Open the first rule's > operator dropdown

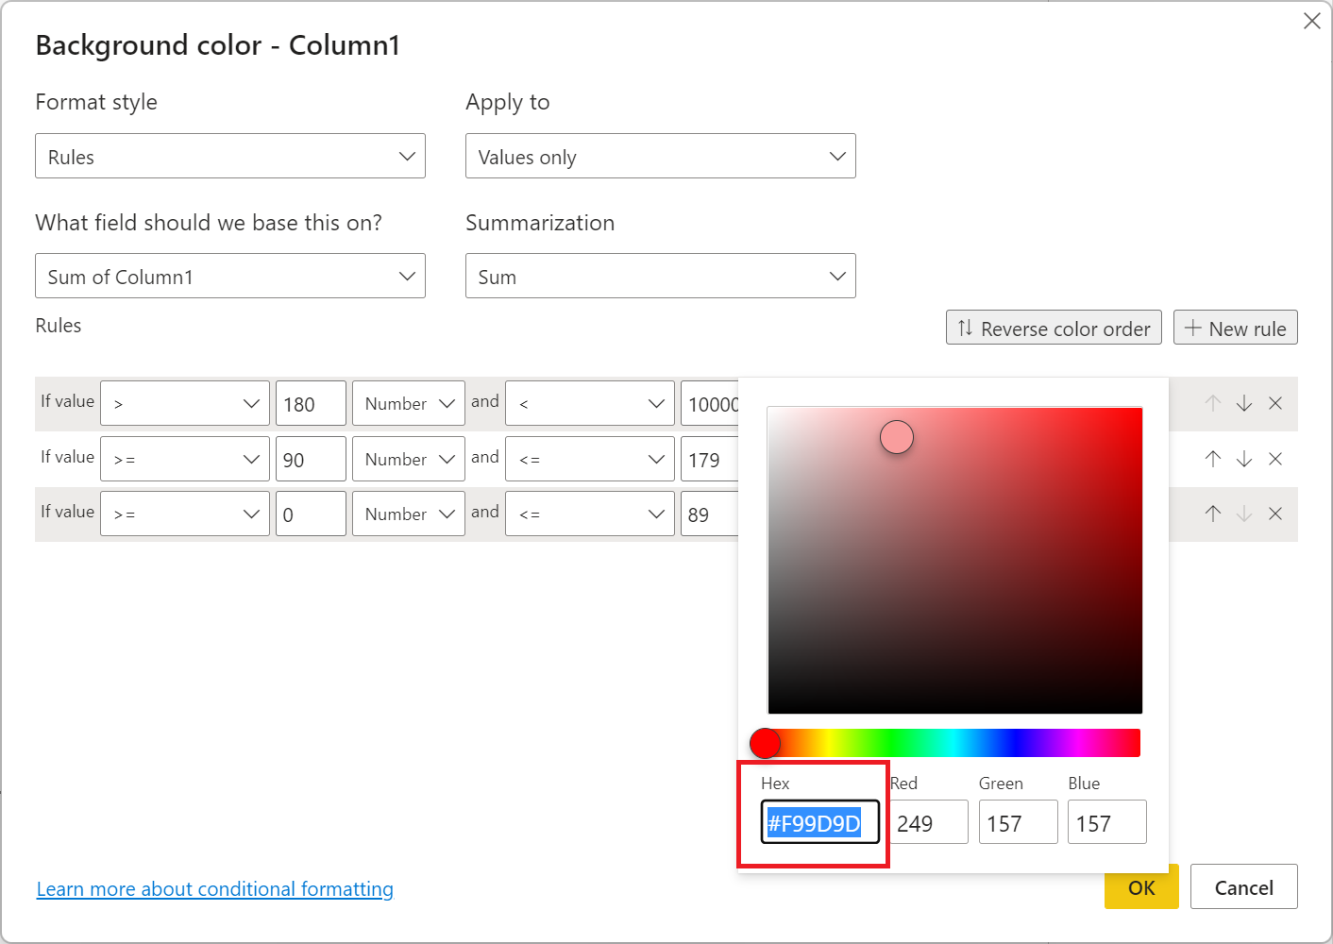pyautogui.click(x=185, y=403)
